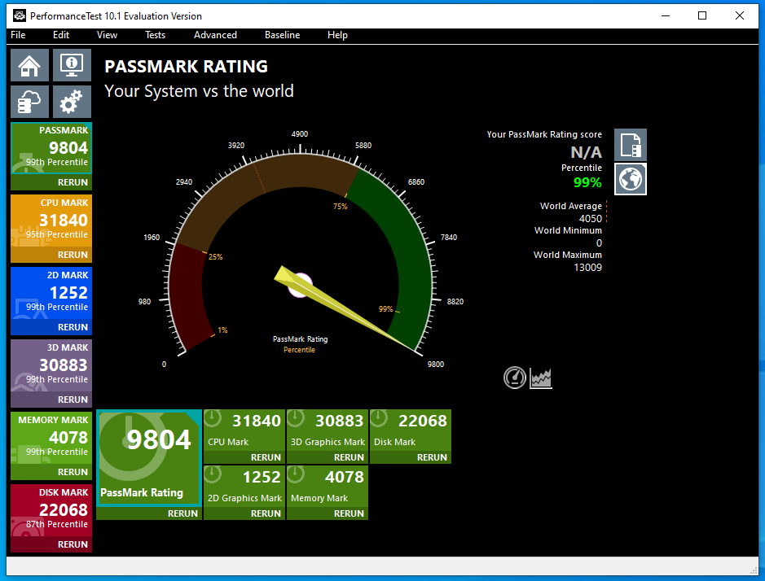Open the Edit menu
This screenshot has width=765, height=581.
(x=61, y=35)
